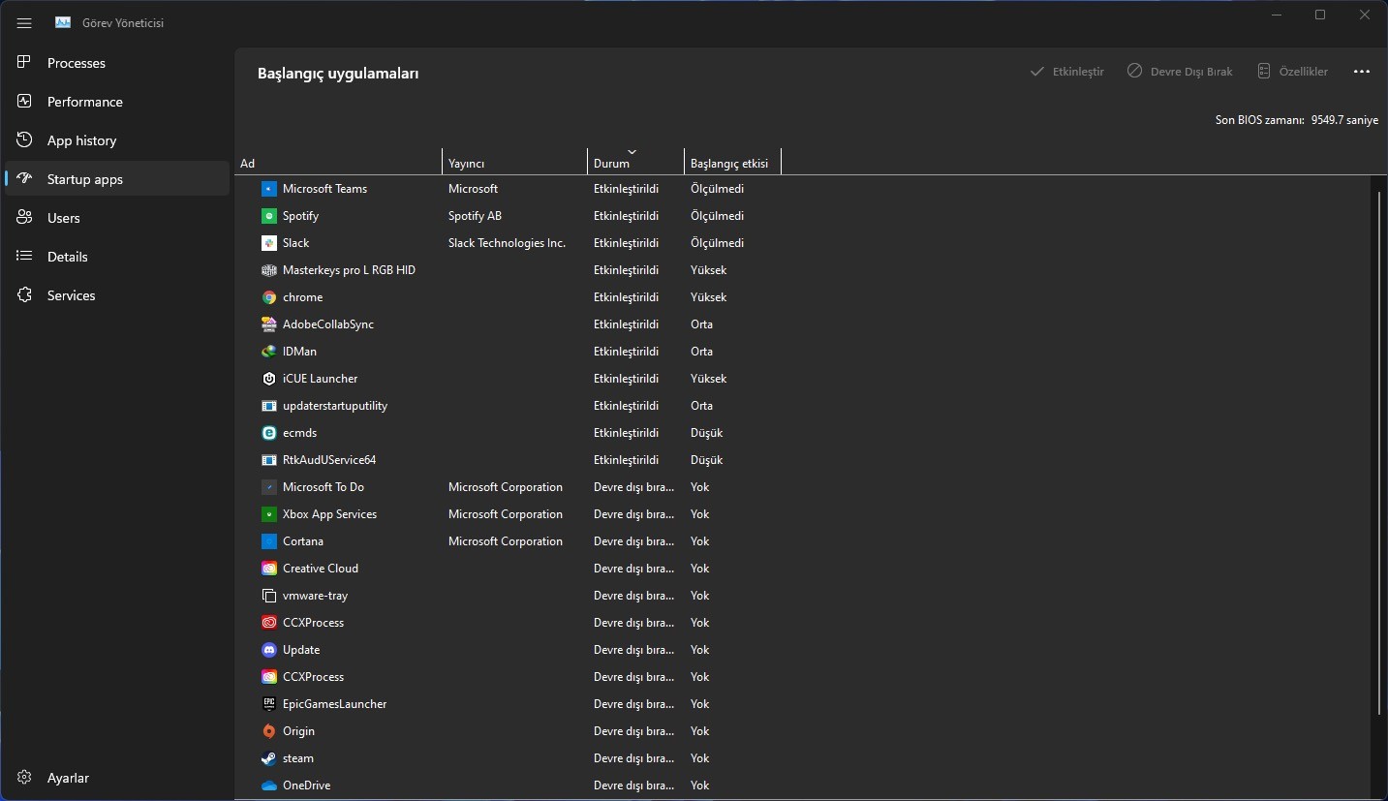Go to the Services tab

(x=72, y=295)
